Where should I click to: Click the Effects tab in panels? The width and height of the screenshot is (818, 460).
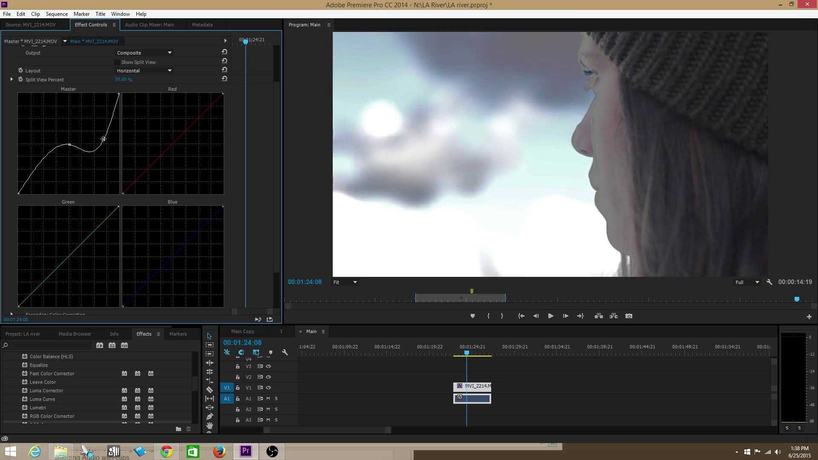144,333
